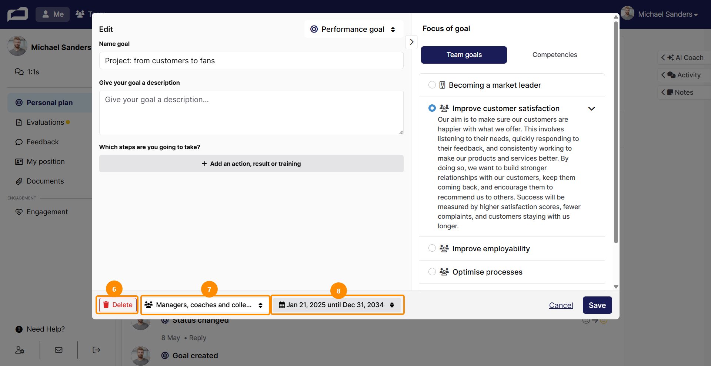Screen dimensions: 711x366
Task: Click the My position ID card icon
Action: click(x=19, y=161)
